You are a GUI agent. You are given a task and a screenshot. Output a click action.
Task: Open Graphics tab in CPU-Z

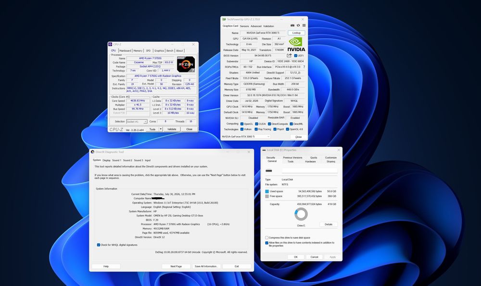coord(159,50)
